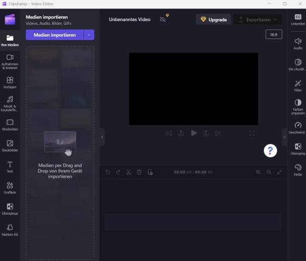Open the Untertitel captions panel

click(x=298, y=20)
